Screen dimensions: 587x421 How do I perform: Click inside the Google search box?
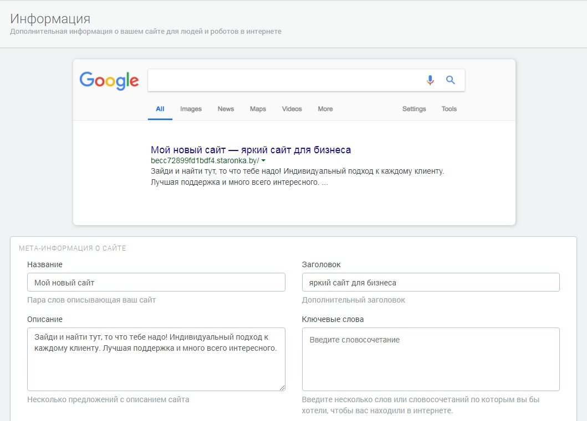(x=283, y=80)
